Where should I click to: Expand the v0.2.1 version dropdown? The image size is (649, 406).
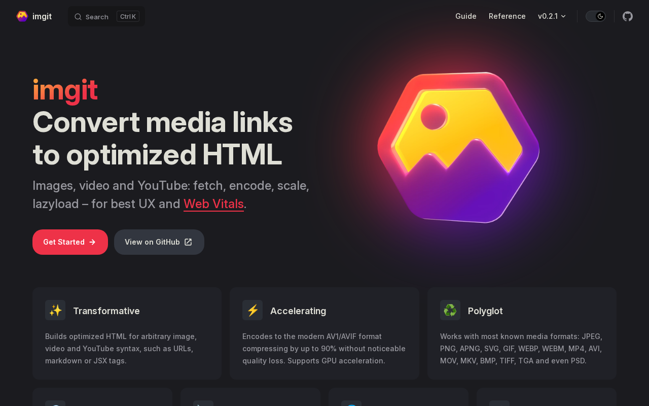coord(552,16)
